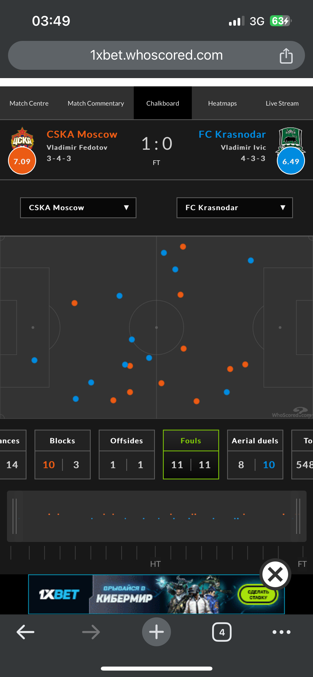Tap the share icon in address bar
This screenshot has width=313, height=677.
(x=286, y=56)
